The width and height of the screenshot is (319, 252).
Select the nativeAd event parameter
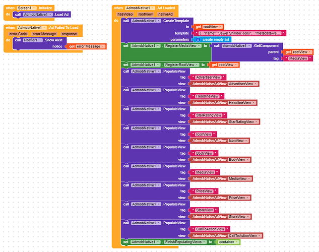click(x=165, y=14)
